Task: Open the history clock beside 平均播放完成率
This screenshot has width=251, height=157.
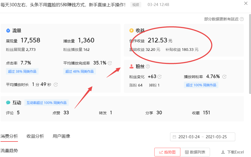Action: tap(110, 63)
